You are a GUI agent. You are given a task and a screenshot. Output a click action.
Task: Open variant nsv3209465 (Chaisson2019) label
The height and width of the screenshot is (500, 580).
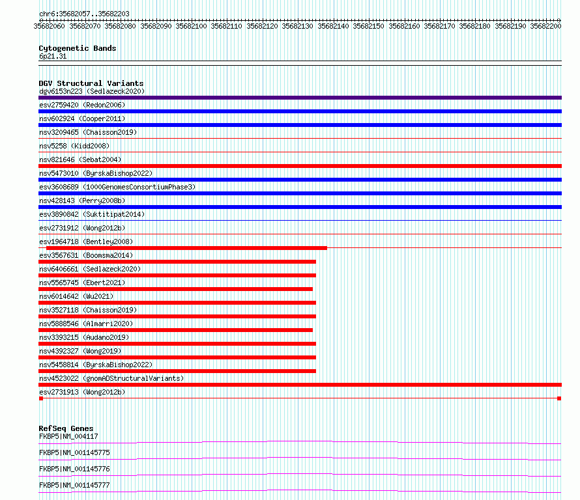point(88,132)
